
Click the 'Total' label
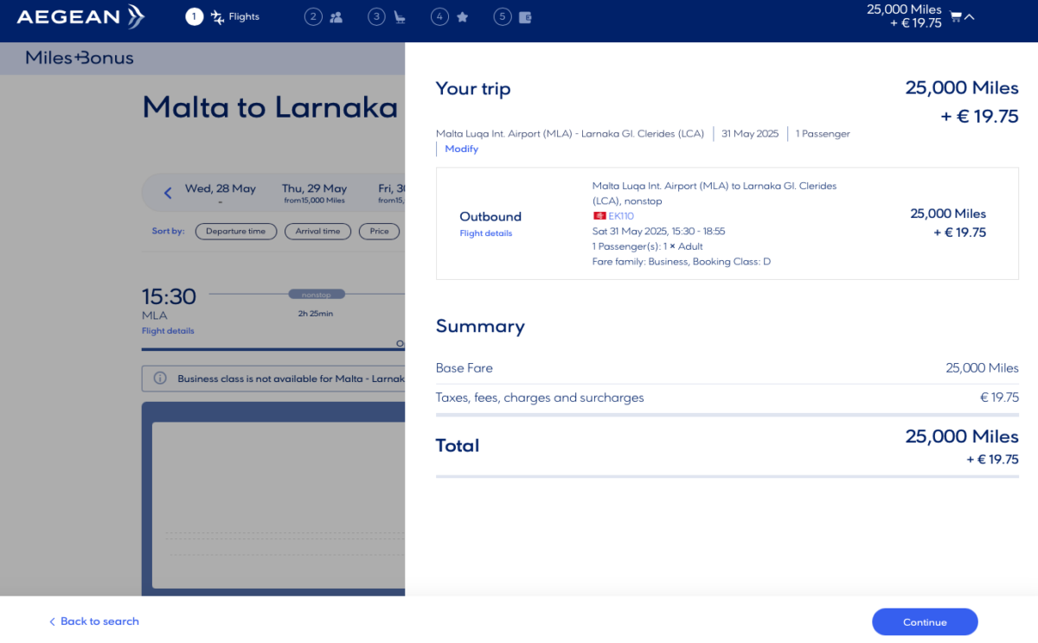click(x=458, y=446)
